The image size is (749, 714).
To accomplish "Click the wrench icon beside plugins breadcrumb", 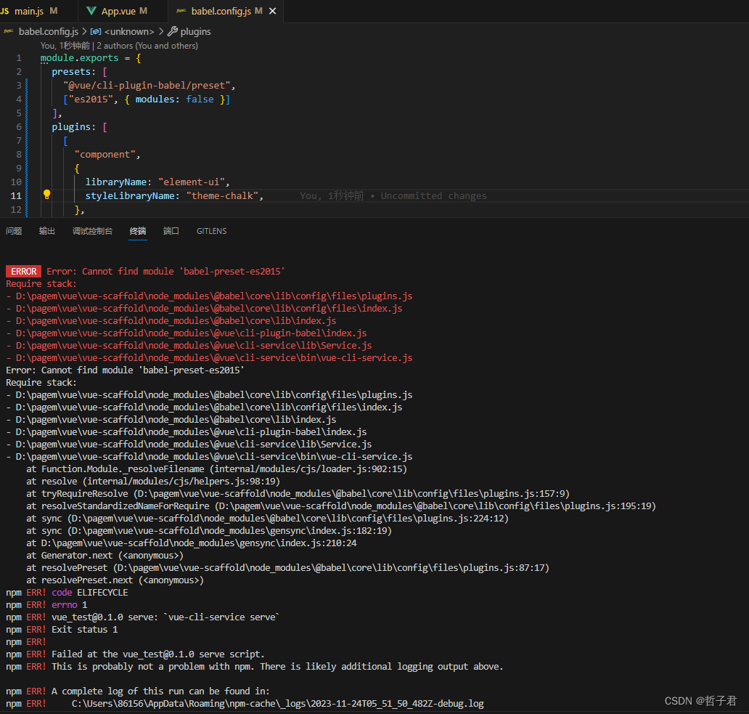I will point(173,31).
